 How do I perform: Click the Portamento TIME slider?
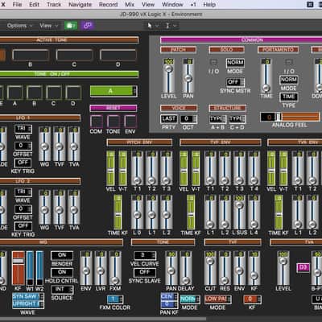tap(266, 76)
